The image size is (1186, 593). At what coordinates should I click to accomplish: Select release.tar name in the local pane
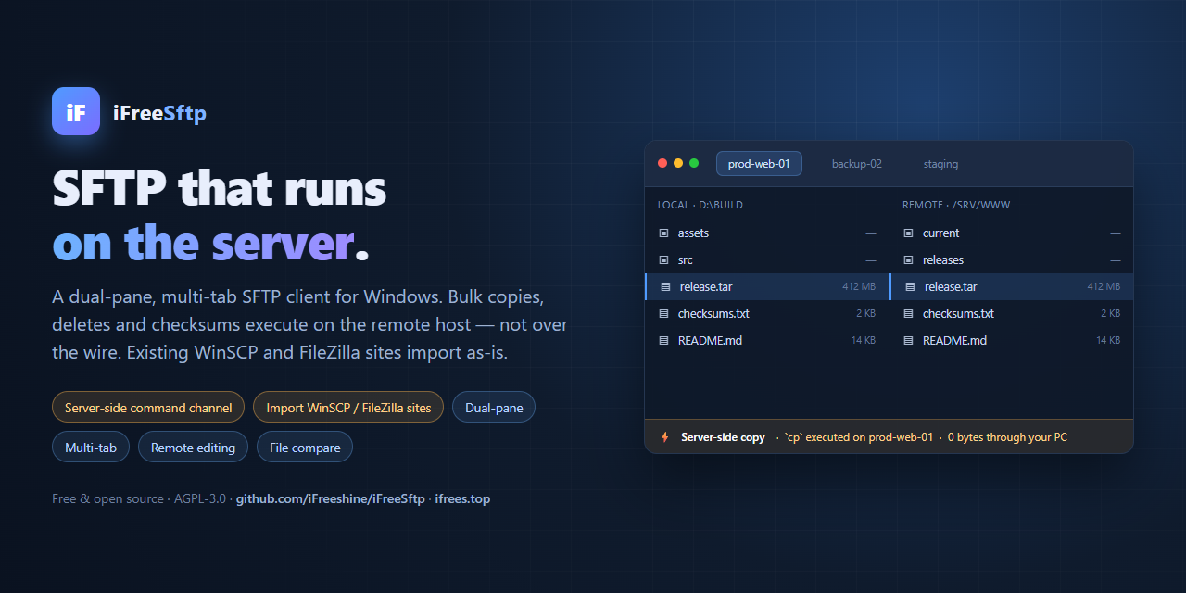(706, 287)
